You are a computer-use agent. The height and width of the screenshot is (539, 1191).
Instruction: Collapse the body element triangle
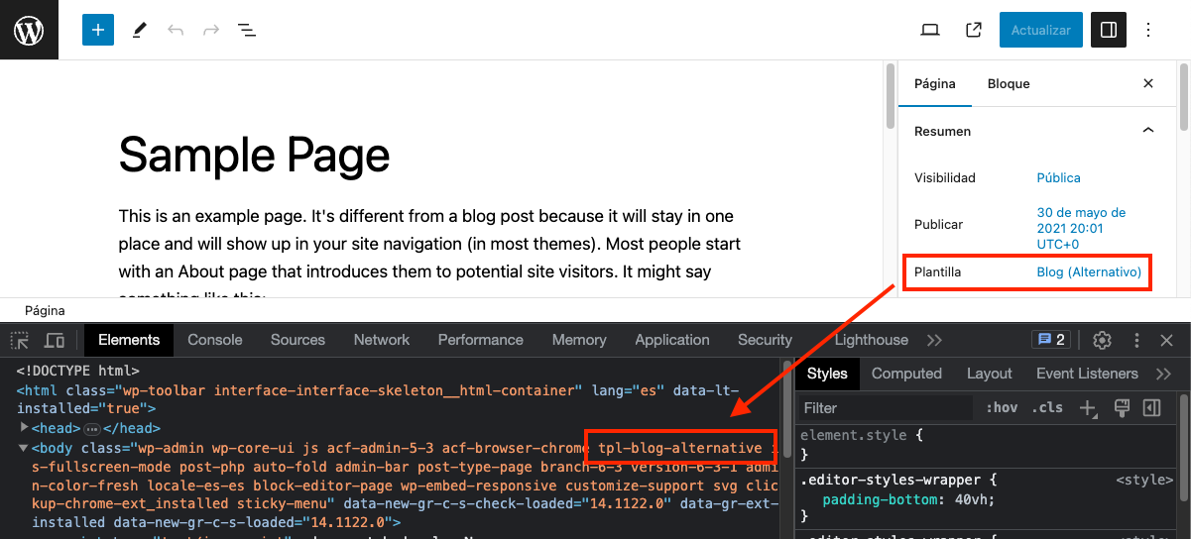coord(24,448)
